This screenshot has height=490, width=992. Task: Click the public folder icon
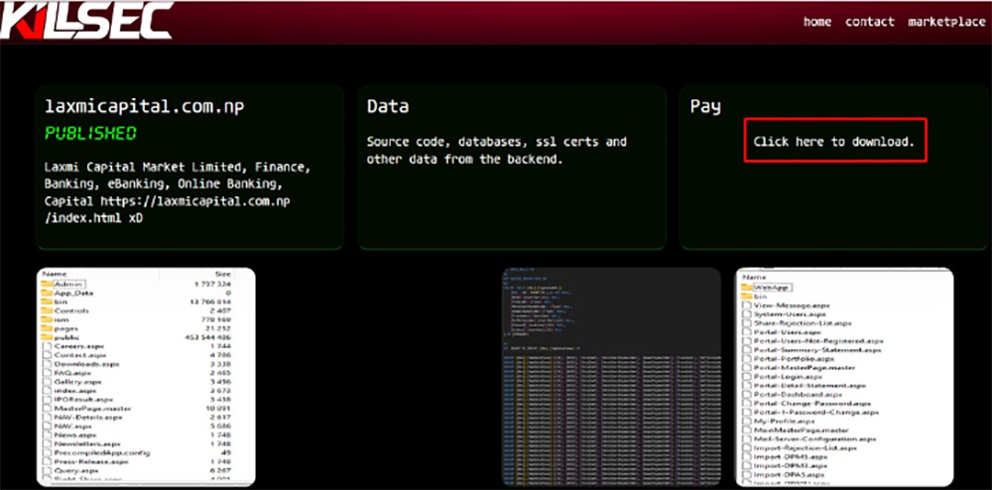coord(47,337)
